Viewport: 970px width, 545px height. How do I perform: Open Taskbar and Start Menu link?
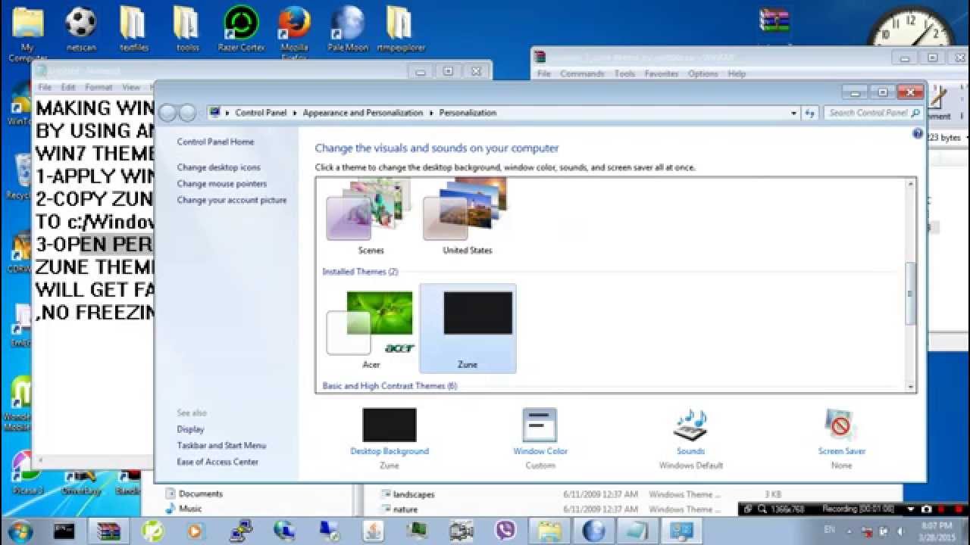tap(221, 446)
